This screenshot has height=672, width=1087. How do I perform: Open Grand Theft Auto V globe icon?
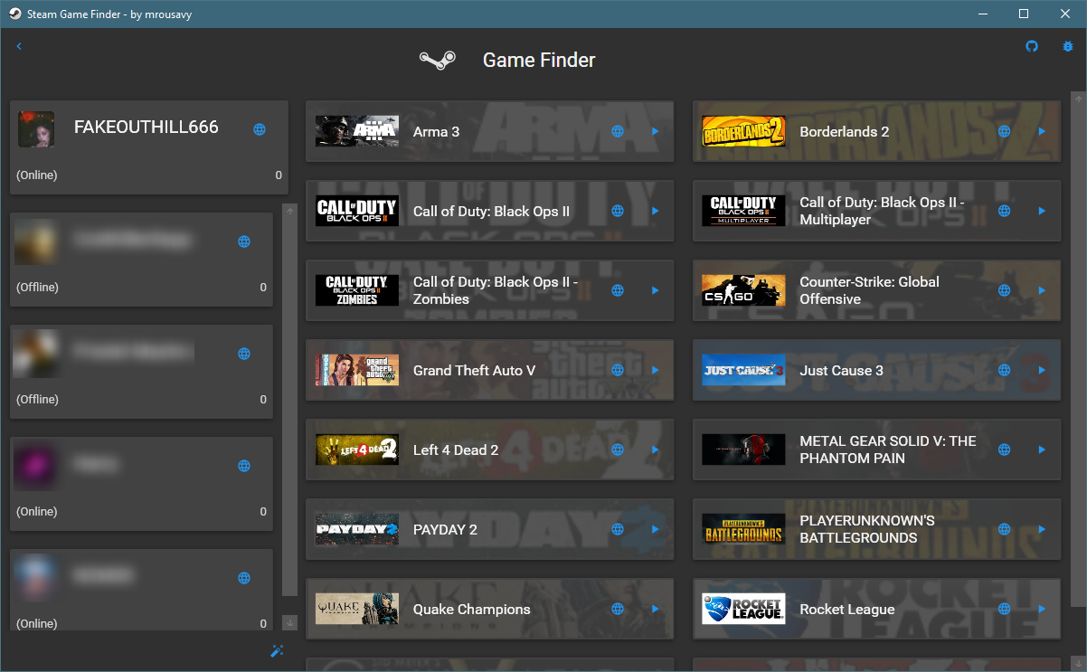[x=618, y=370]
